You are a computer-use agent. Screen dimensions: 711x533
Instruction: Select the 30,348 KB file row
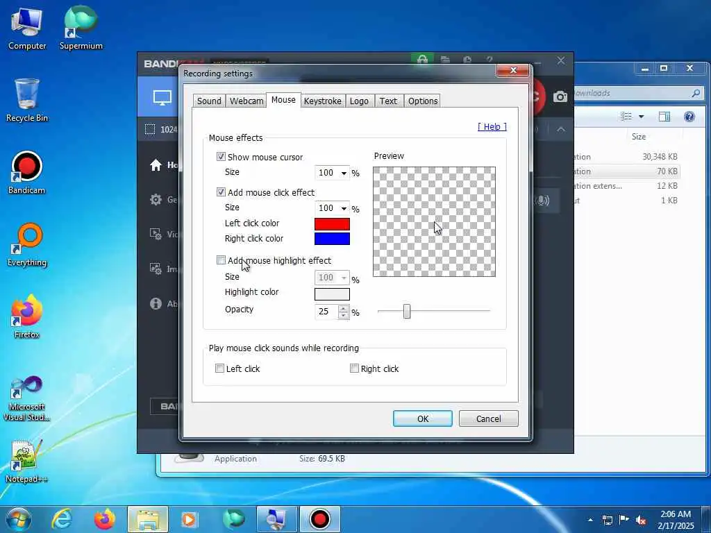[x=626, y=157]
